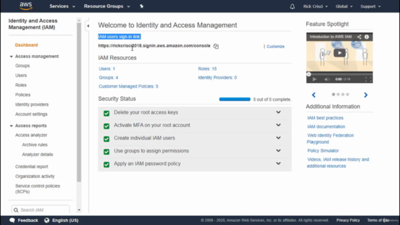
Task: Expand Activate MFA on root account details
Action: coord(278,125)
